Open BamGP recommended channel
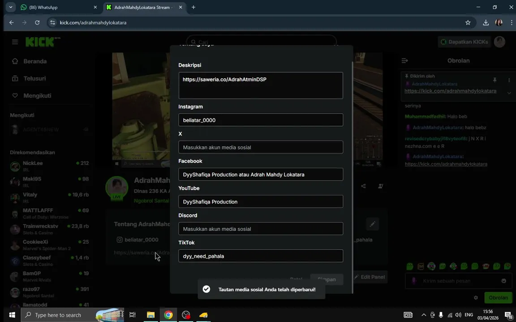 coord(49,277)
